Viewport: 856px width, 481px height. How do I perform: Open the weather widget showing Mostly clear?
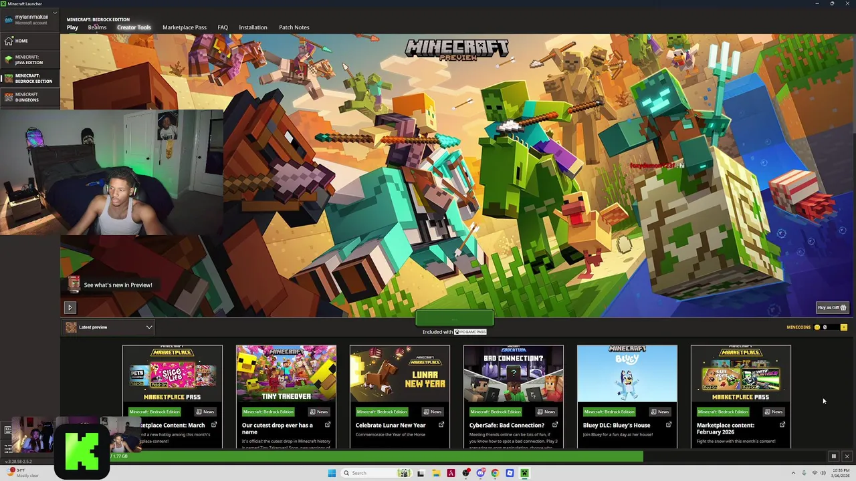tap(21, 472)
